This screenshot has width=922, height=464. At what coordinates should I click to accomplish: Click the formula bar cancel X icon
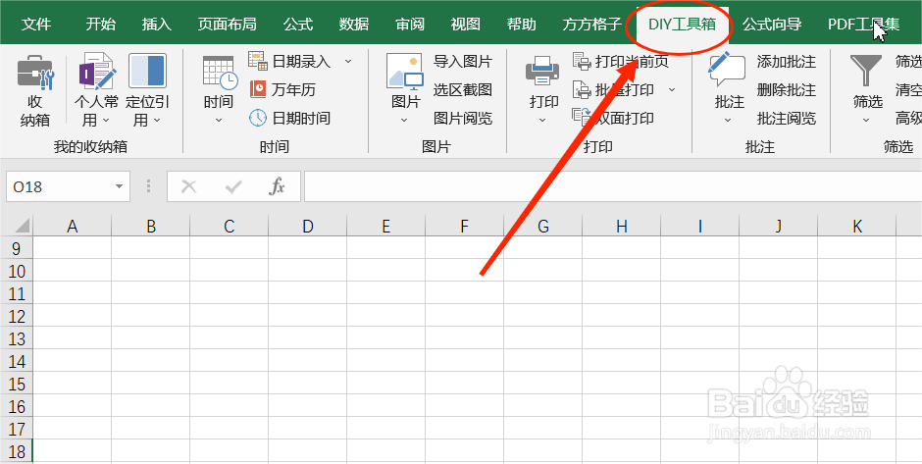(x=188, y=187)
